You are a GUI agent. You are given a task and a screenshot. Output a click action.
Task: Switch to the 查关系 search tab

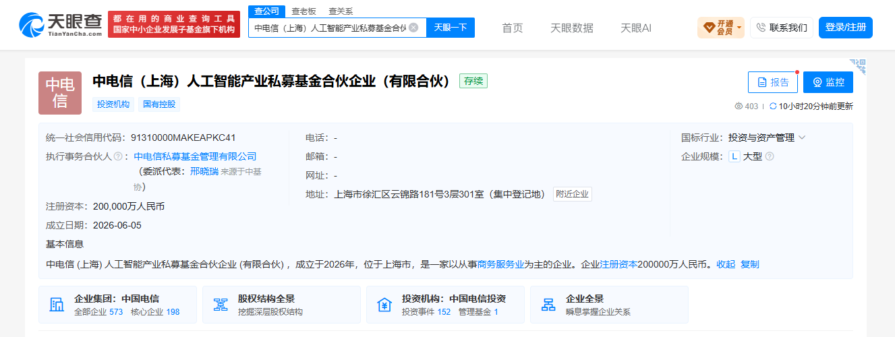pos(341,11)
